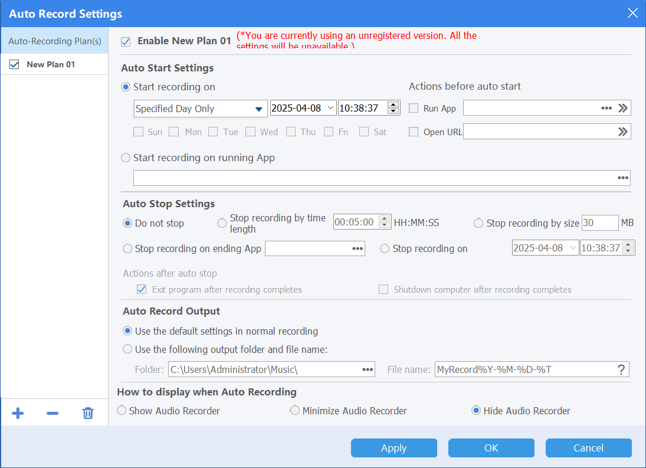Open the start date 2025-04-08 picker
The height and width of the screenshot is (468, 646).
[303, 108]
